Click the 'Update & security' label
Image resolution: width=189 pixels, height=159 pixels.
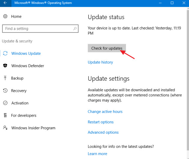tap(17, 41)
